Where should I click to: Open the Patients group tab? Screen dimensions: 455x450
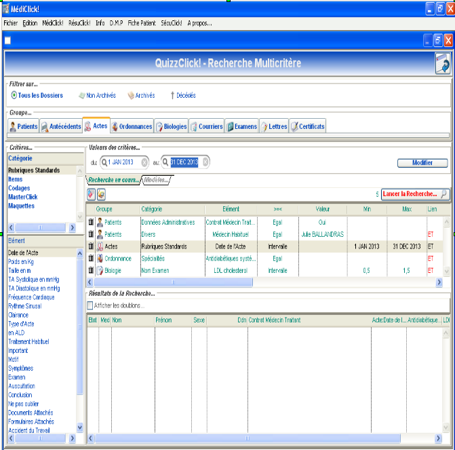[24, 126]
